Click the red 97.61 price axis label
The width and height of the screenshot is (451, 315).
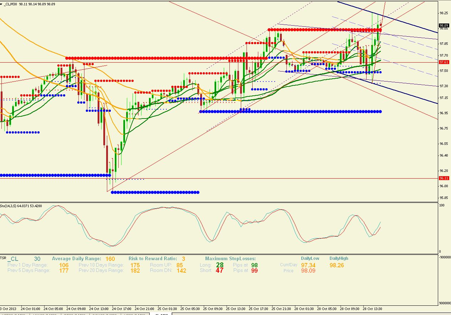(x=444, y=62)
